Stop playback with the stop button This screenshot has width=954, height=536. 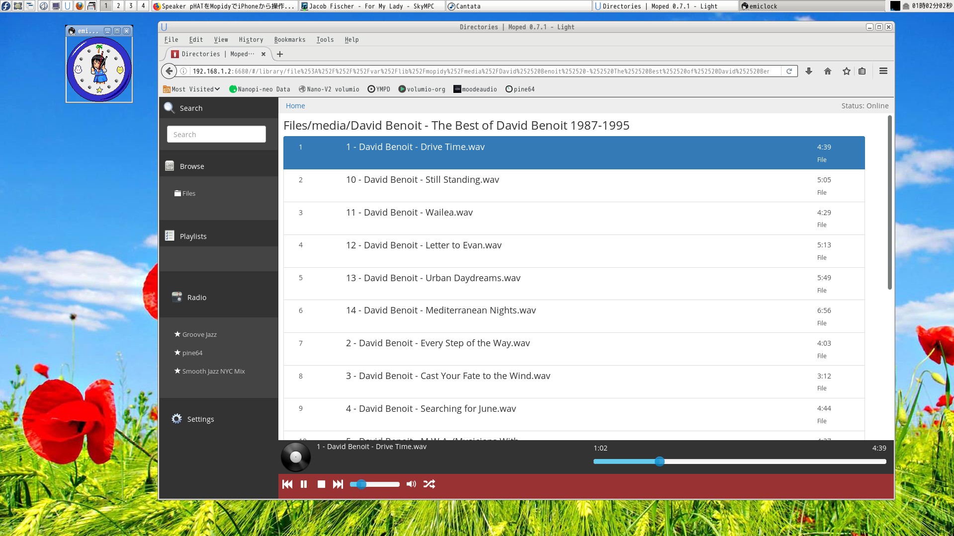321,484
